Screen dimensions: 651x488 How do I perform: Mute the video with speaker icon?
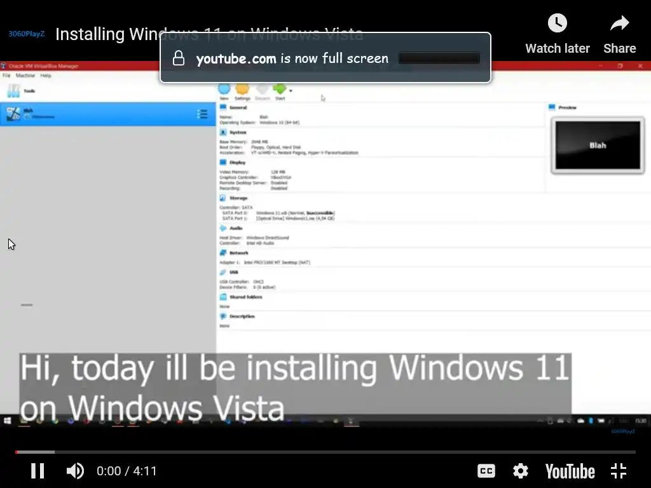(x=75, y=471)
